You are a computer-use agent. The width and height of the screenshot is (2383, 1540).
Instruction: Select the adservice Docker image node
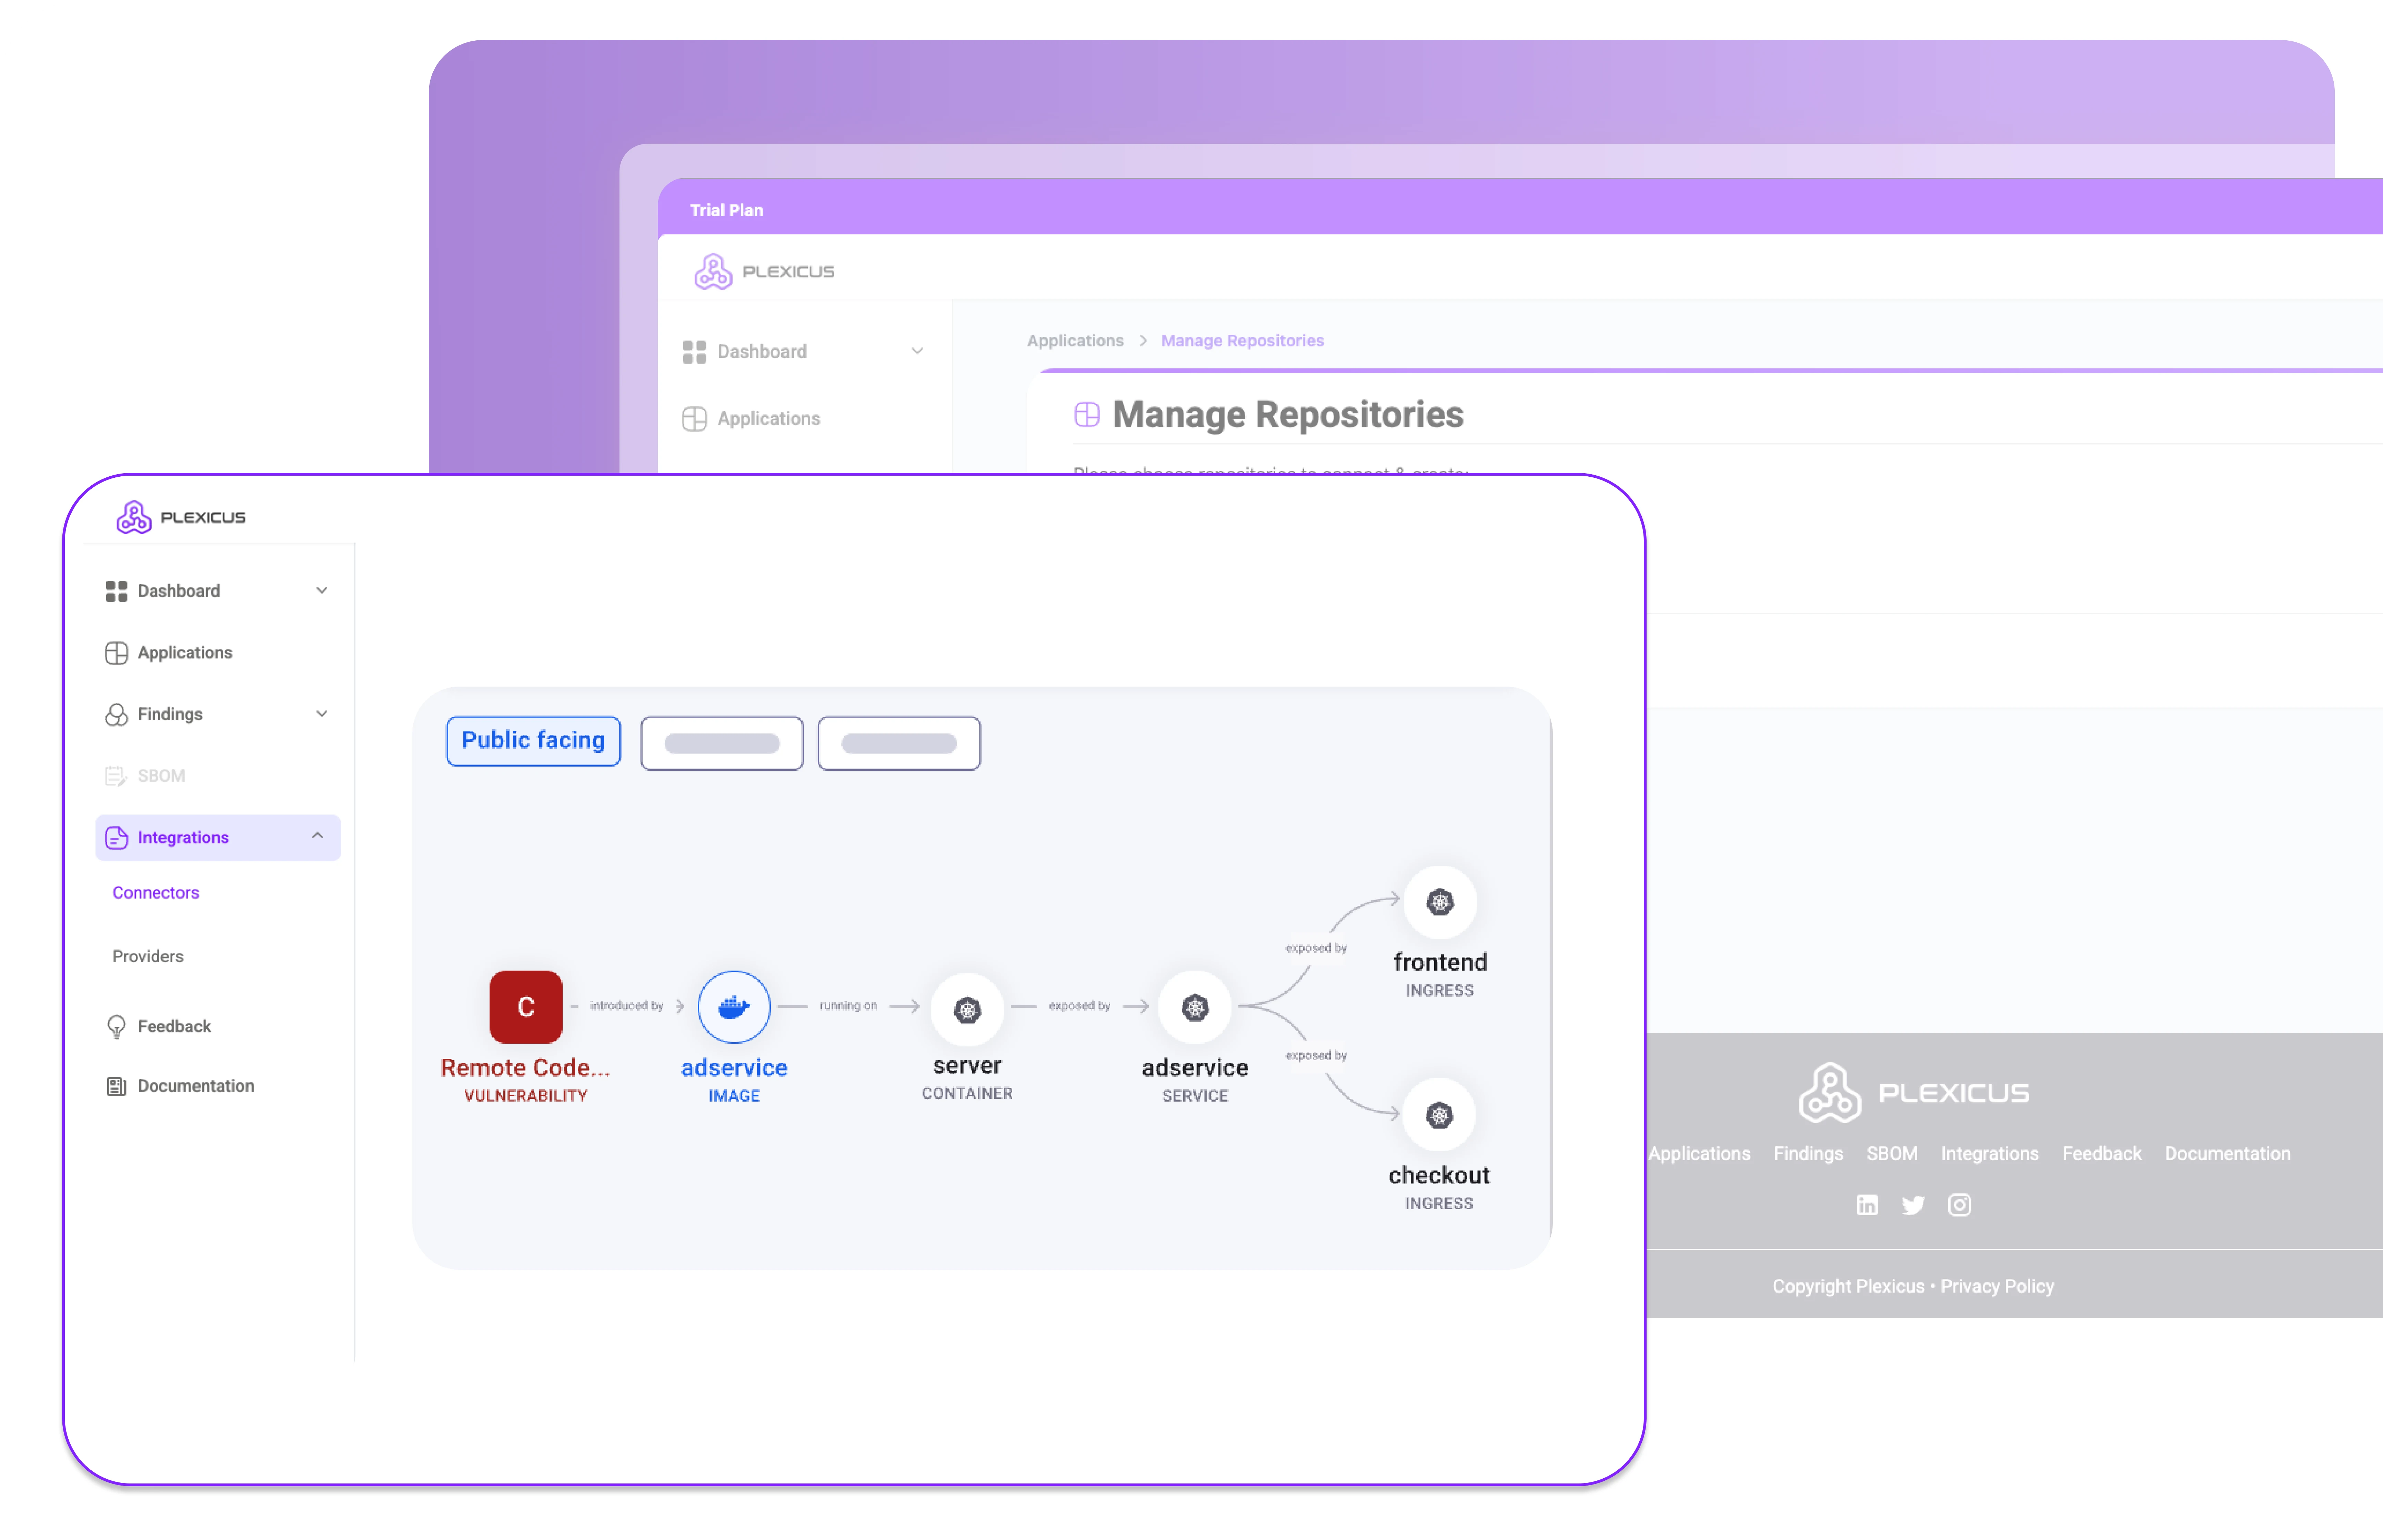pyautogui.click(x=734, y=1007)
